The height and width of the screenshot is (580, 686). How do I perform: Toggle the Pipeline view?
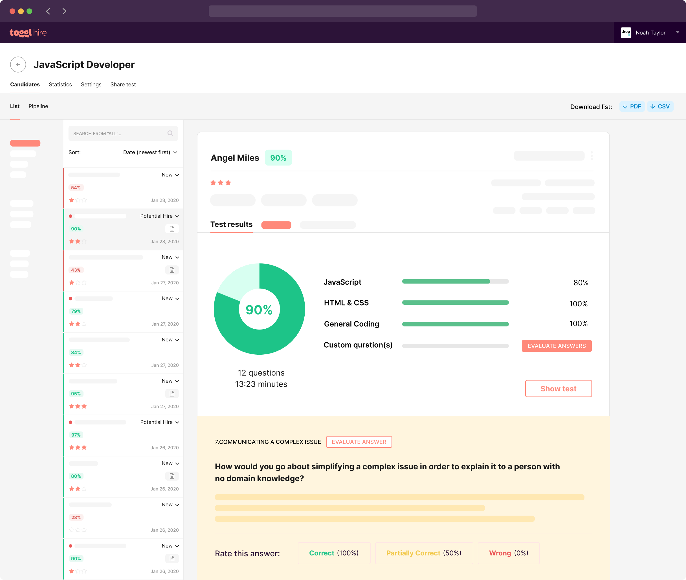point(38,106)
